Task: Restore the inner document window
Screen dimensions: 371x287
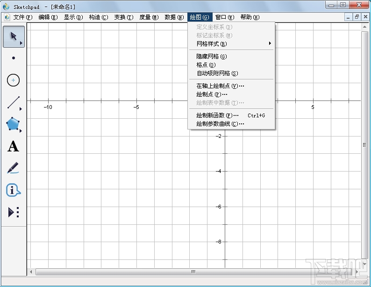Action: pos(357,17)
